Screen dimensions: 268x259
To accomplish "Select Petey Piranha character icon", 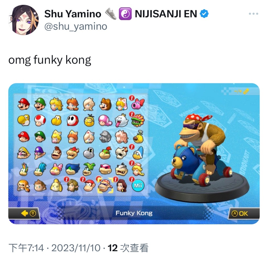I will pyautogui.click(x=138, y=120).
